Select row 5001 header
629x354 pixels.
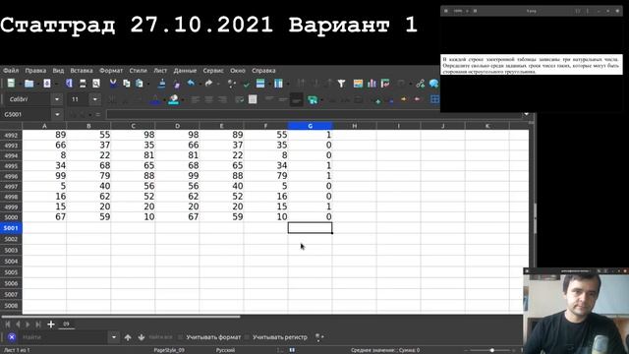pyautogui.click(x=11, y=228)
